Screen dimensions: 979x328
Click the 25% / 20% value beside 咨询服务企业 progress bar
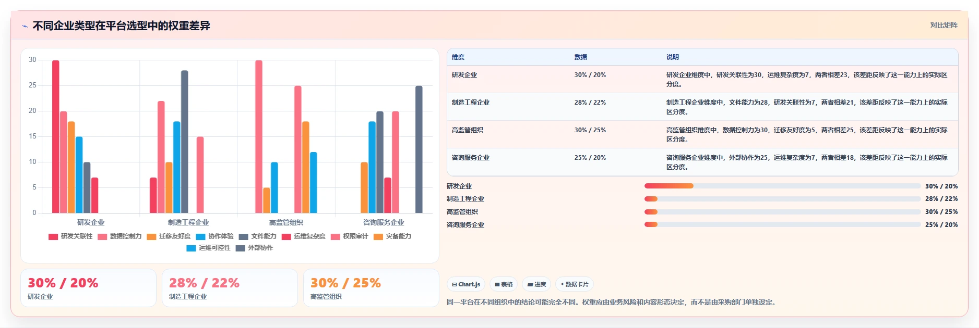[x=941, y=225]
